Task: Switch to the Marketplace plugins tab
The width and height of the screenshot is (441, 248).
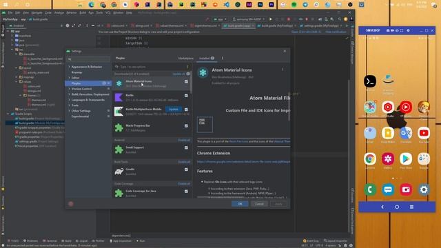Action: [x=186, y=58]
